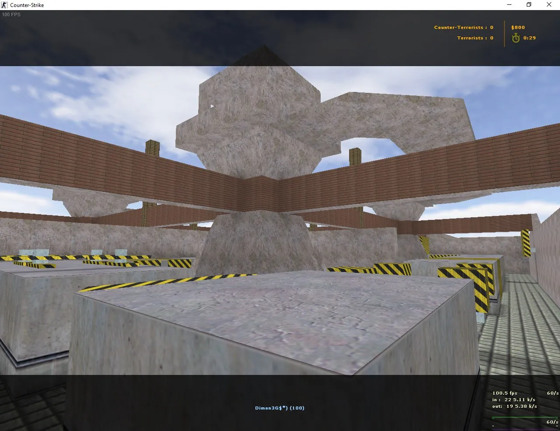
Task: Close the Counter-Strike window
Action: tap(549, 5)
